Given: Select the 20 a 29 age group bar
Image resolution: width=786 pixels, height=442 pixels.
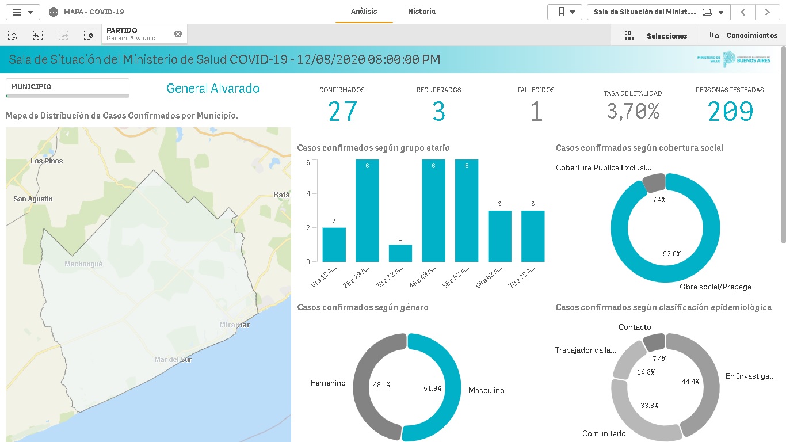Looking at the screenshot, I should coord(367,213).
